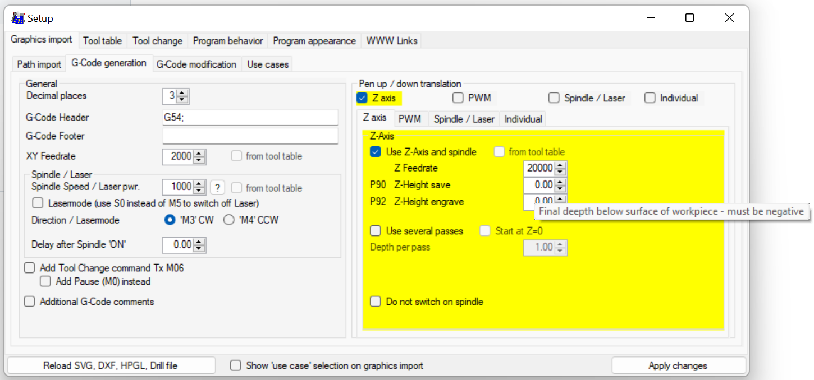Increase Decimal places with up arrow

pos(182,93)
